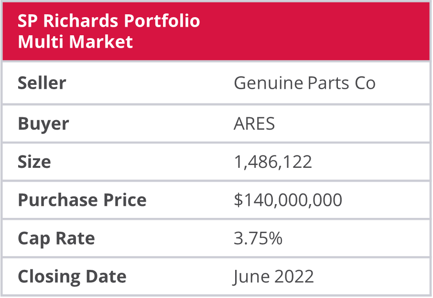
Task: Click the Closing Date label
Action: 72,276
